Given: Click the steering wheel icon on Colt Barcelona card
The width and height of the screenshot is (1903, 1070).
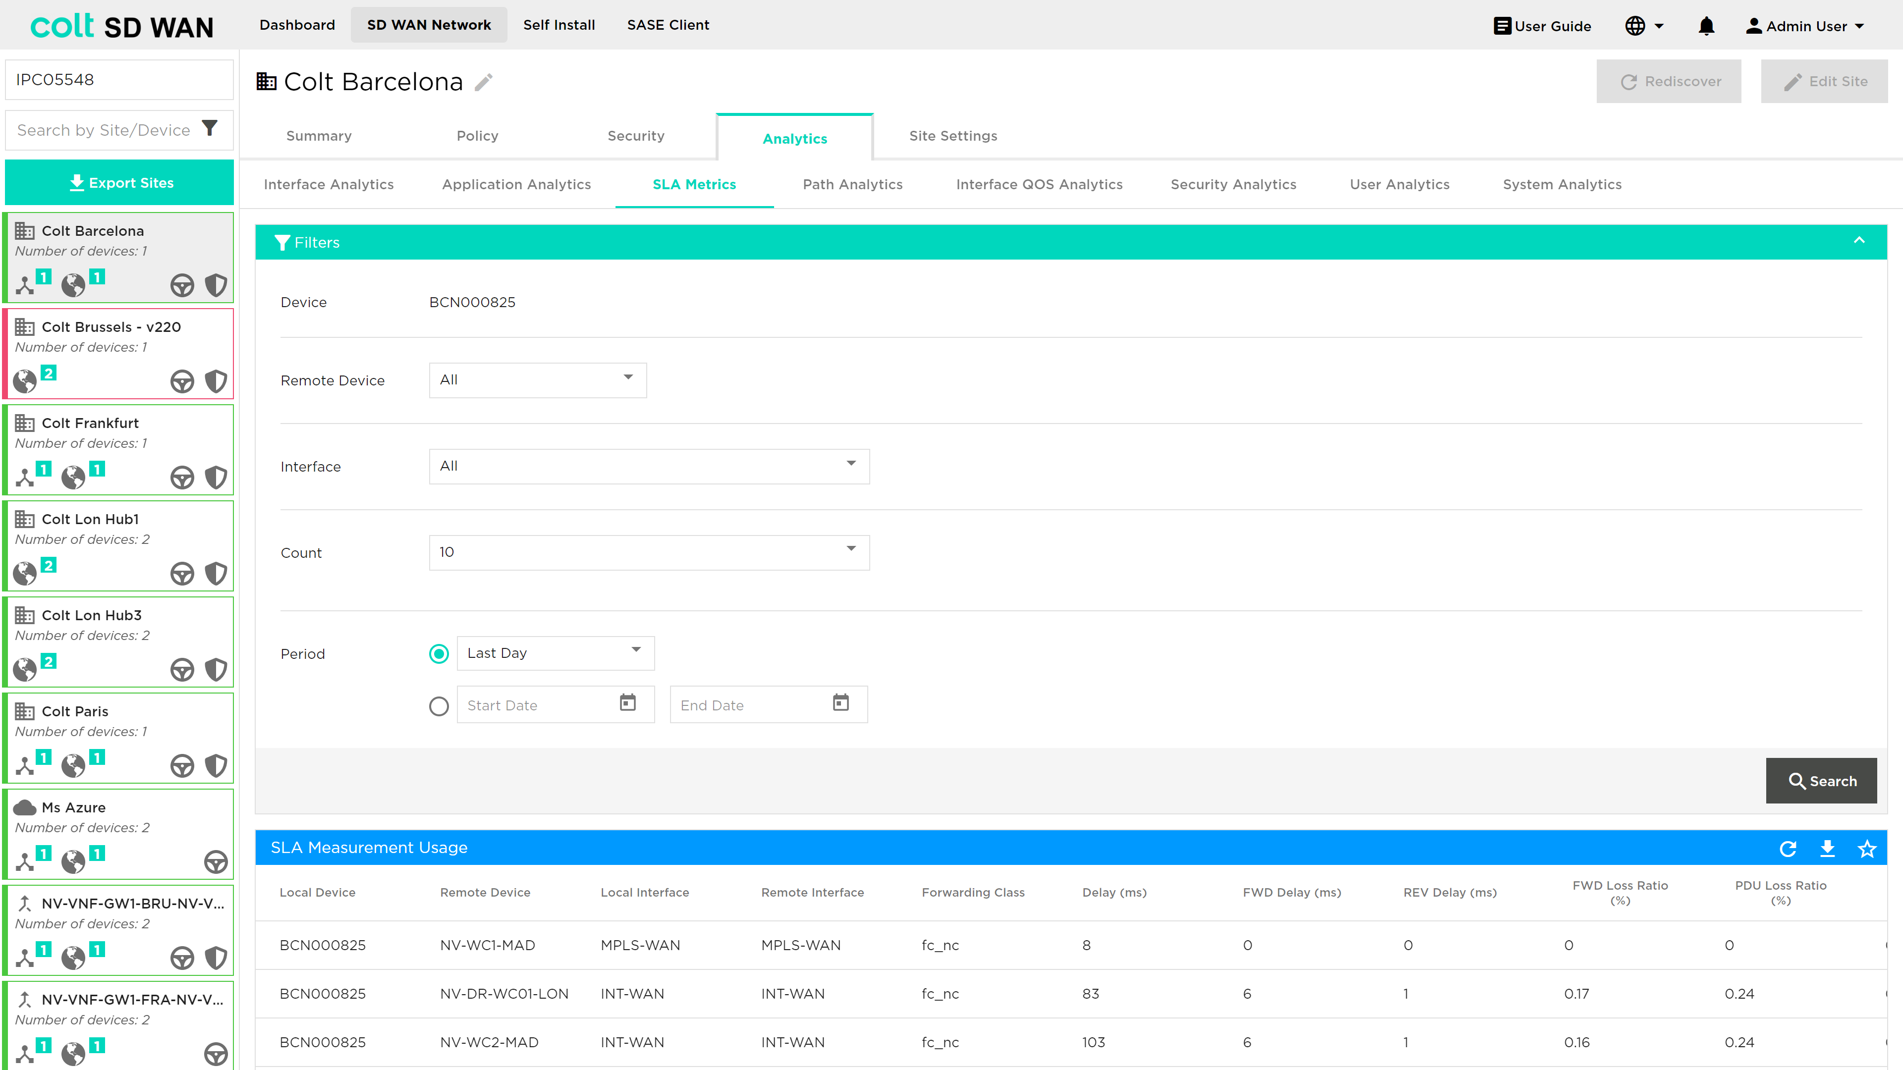Looking at the screenshot, I should pos(182,285).
